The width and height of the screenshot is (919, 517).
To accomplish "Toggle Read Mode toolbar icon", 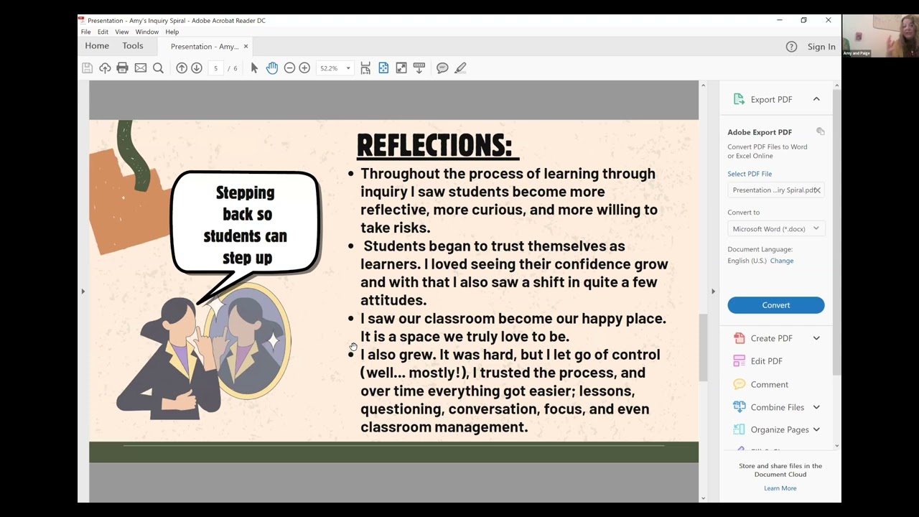I will [x=419, y=68].
